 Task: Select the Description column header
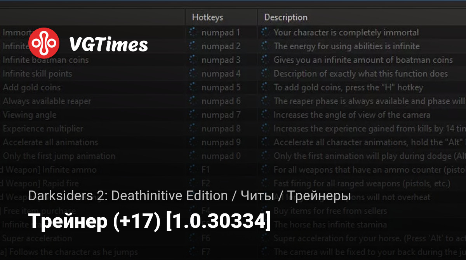click(x=285, y=17)
